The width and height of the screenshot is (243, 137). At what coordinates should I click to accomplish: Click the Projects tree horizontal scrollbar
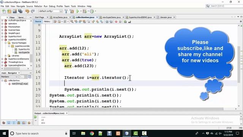pyautogui.click(x=11, y=68)
